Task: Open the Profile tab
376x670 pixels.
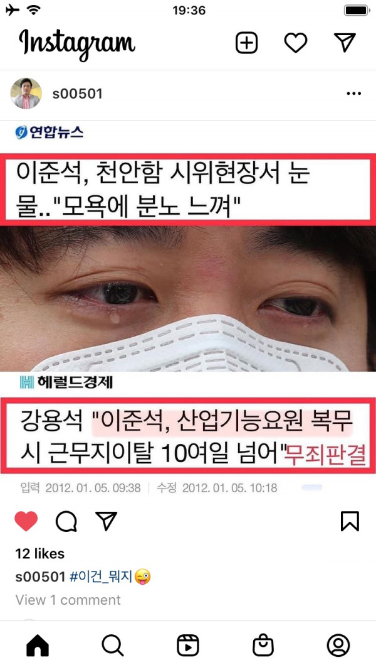Action: (338, 646)
